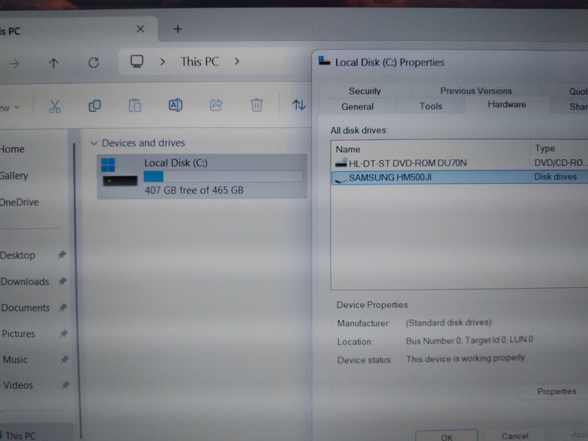Open the New dropdown in Explorer toolbar

(10, 108)
